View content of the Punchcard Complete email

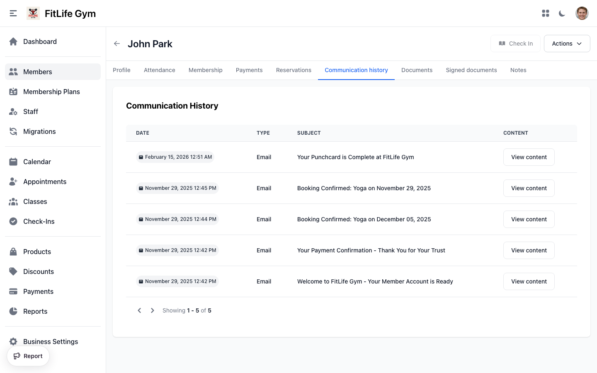tap(529, 157)
